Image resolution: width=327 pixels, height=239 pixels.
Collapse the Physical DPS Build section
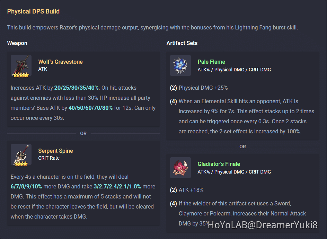point(33,11)
